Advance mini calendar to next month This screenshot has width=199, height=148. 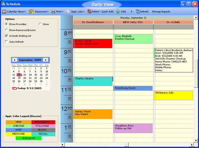(x=46, y=60)
